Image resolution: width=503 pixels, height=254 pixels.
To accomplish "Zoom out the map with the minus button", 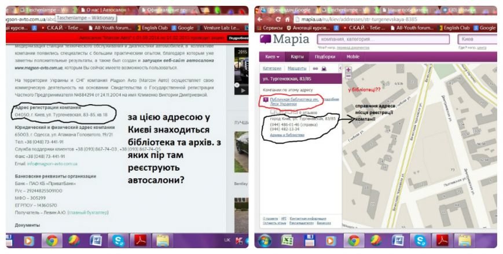I will 348,76.
